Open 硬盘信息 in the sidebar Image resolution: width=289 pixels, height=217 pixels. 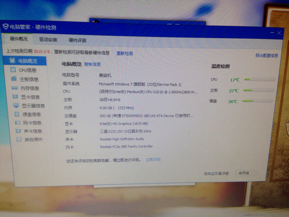[x=32, y=115]
